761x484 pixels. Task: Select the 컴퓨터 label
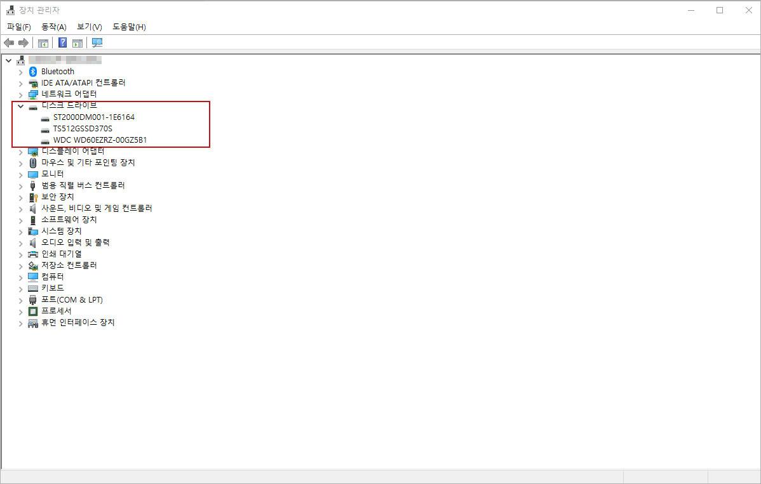(53, 277)
